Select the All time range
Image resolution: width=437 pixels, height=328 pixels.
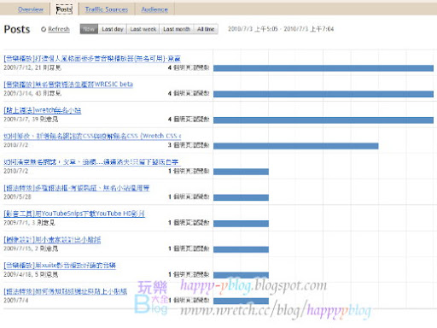206,29
